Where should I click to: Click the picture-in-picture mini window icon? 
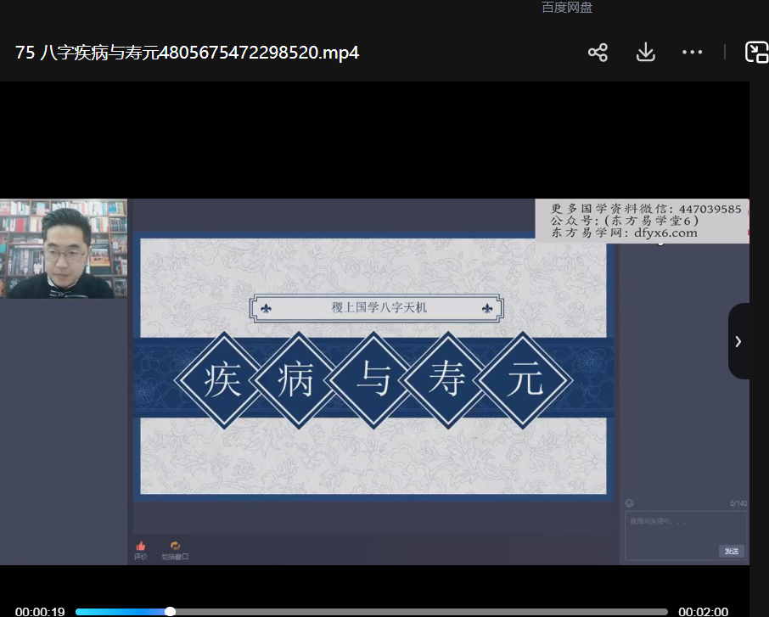[755, 53]
